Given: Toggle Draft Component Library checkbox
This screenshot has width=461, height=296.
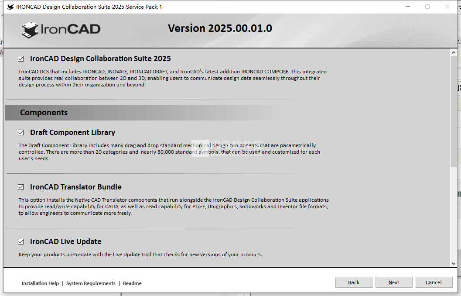Looking at the screenshot, I should 20,132.
